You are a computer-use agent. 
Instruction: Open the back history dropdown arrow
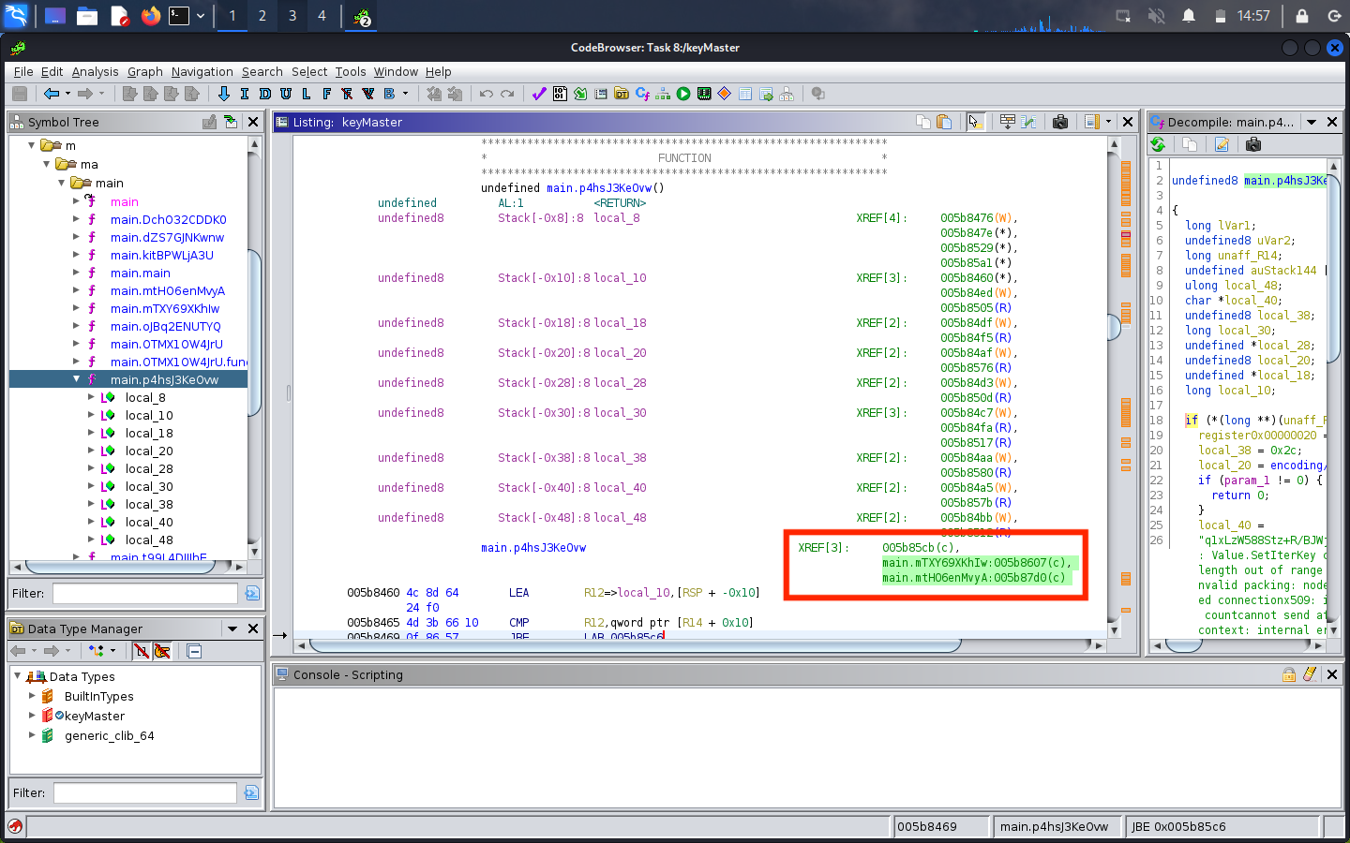tap(67, 94)
